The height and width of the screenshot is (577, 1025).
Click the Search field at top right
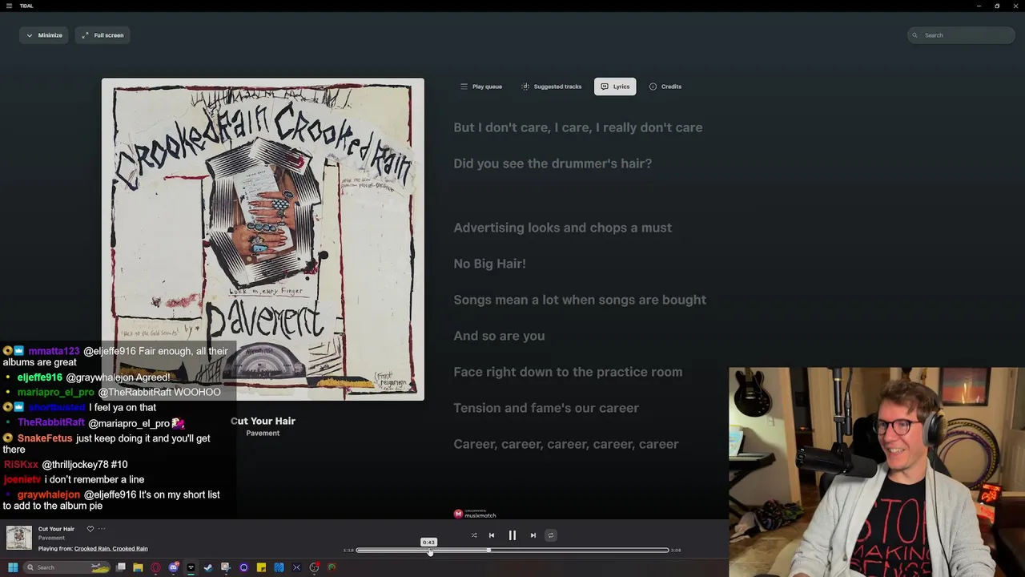point(961,35)
